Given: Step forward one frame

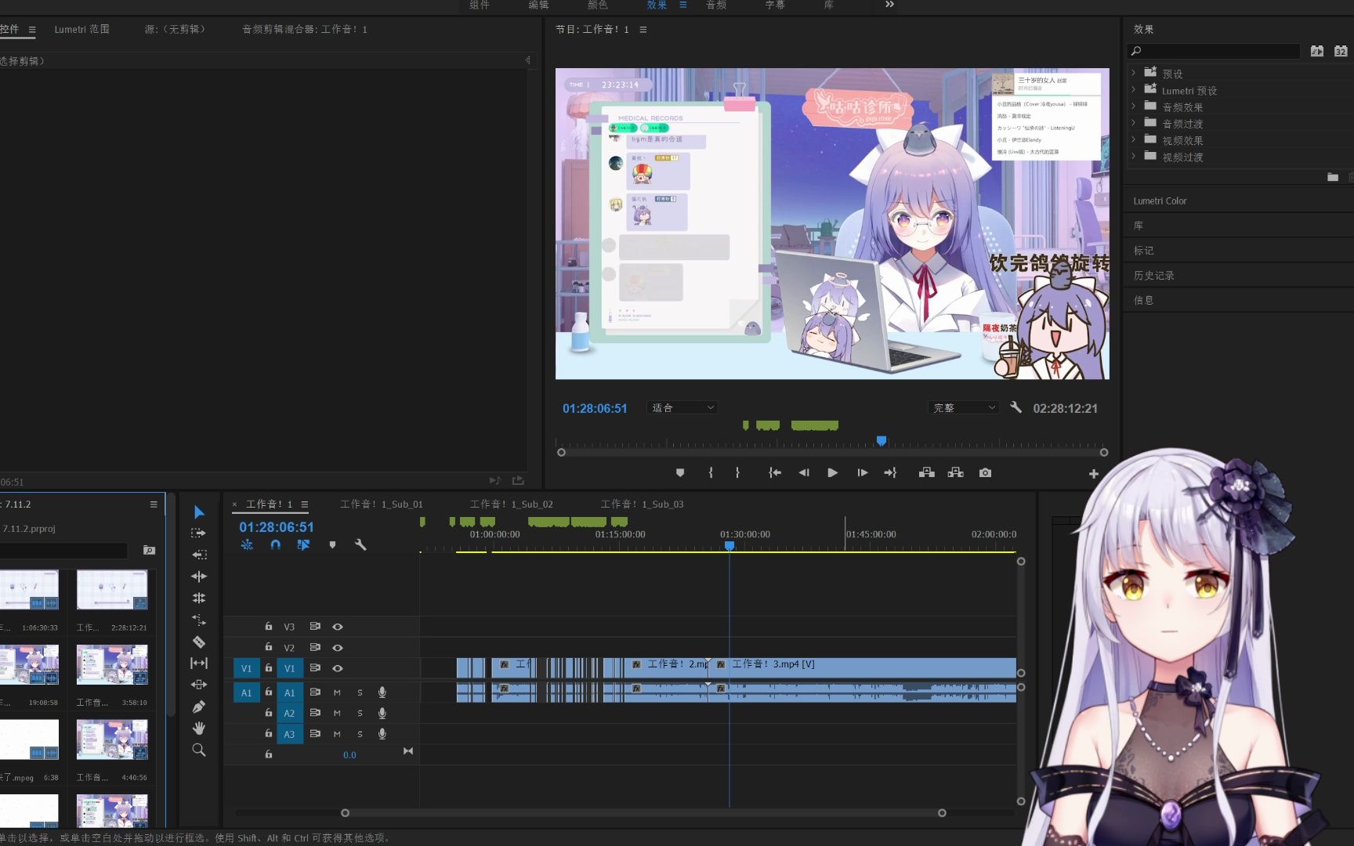Looking at the screenshot, I should coord(862,473).
